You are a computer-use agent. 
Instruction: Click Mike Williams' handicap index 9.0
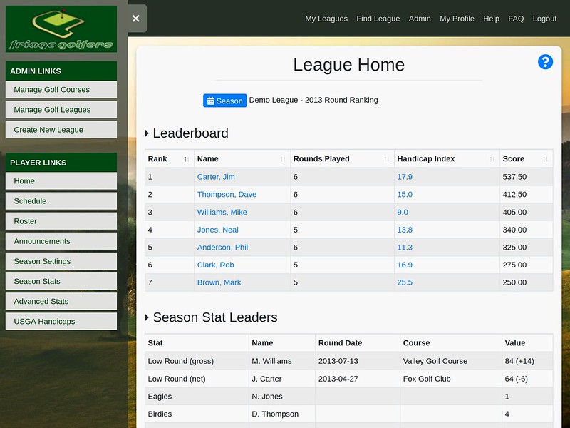tap(403, 212)
